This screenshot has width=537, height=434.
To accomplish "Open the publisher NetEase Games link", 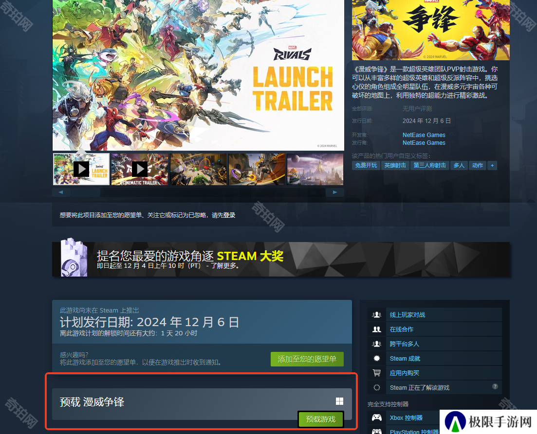I will [424, 143].
